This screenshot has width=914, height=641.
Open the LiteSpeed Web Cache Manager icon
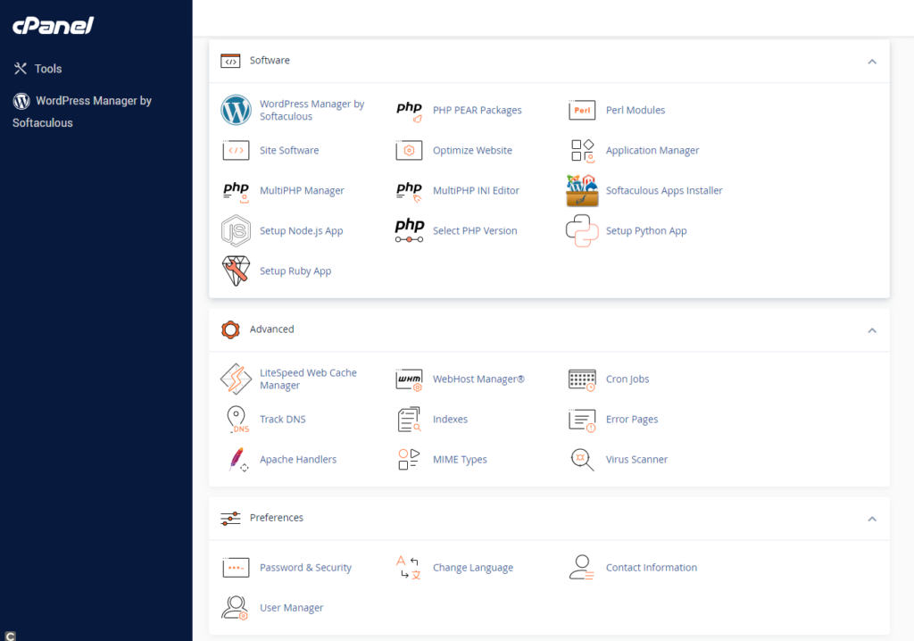[236, 379]
